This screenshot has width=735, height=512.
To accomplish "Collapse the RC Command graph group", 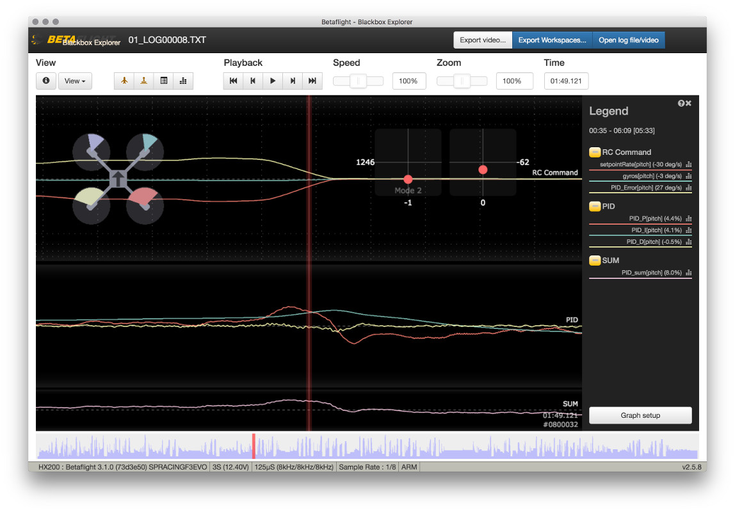I will pyautogui.click(x=595, y=152).
